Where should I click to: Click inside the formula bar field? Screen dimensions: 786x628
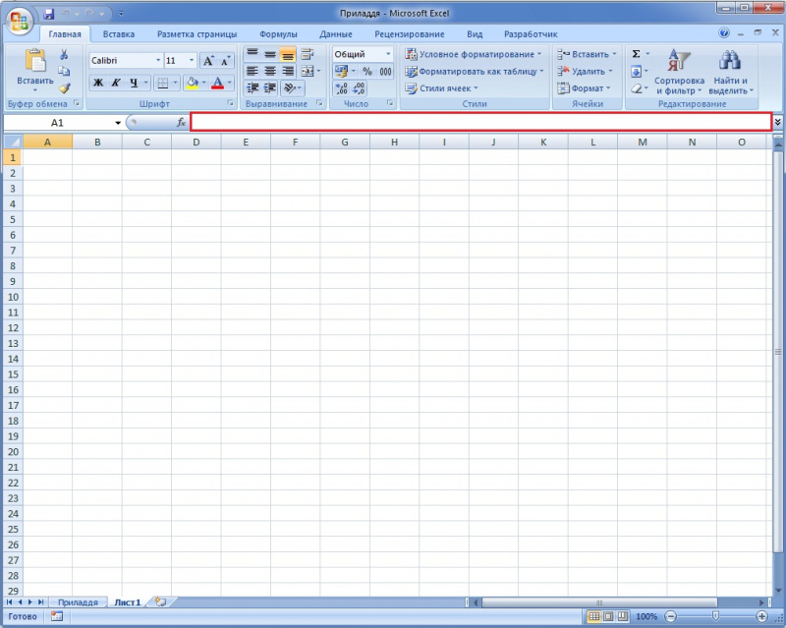pos(480,122)
